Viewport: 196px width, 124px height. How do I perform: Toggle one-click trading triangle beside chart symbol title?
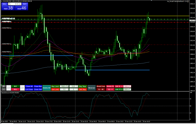(x=2, y=1)
